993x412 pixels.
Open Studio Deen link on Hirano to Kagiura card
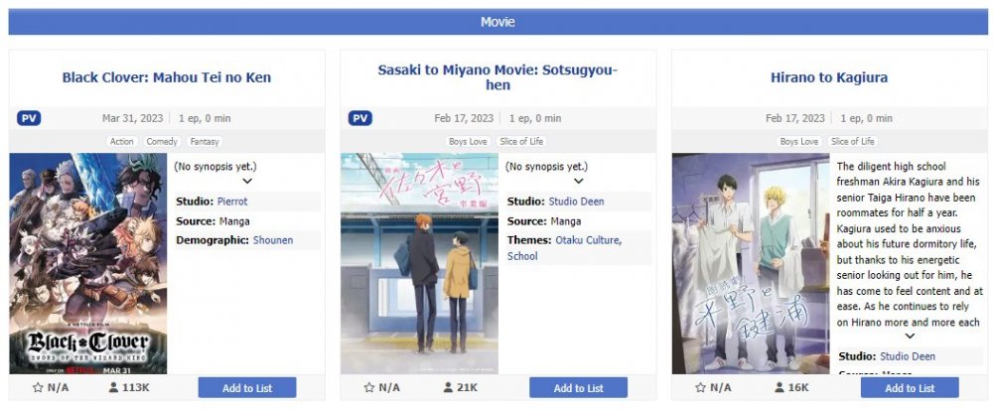908,356
